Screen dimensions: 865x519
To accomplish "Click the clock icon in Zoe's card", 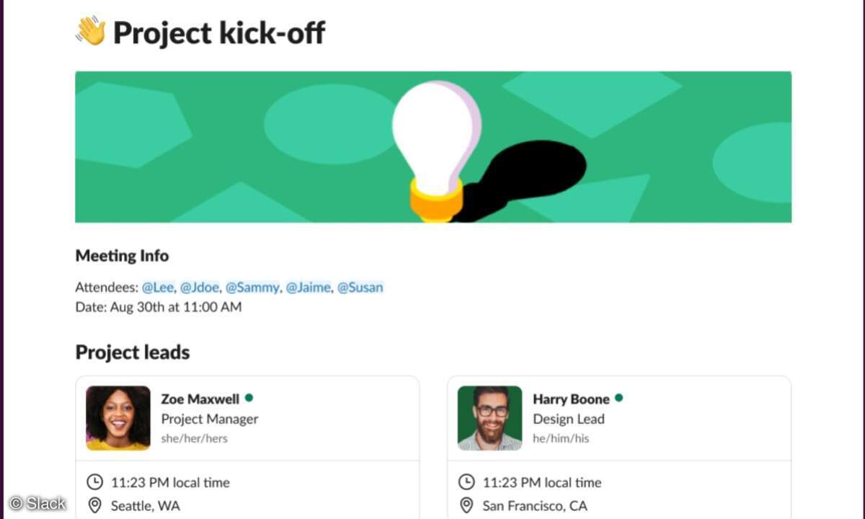I will [x=94, y=482].
